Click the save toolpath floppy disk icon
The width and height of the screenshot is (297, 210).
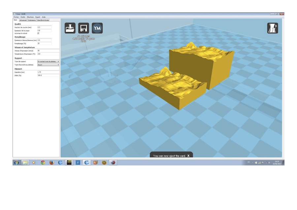click(83, 28)
